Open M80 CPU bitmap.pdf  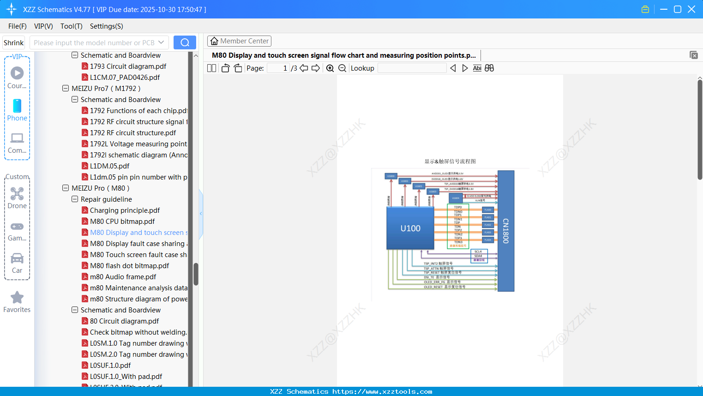[118, 221]
